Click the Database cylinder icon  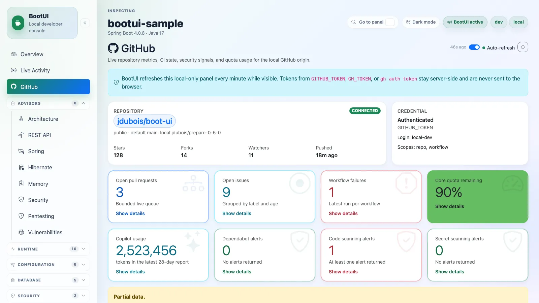point(13,280)
